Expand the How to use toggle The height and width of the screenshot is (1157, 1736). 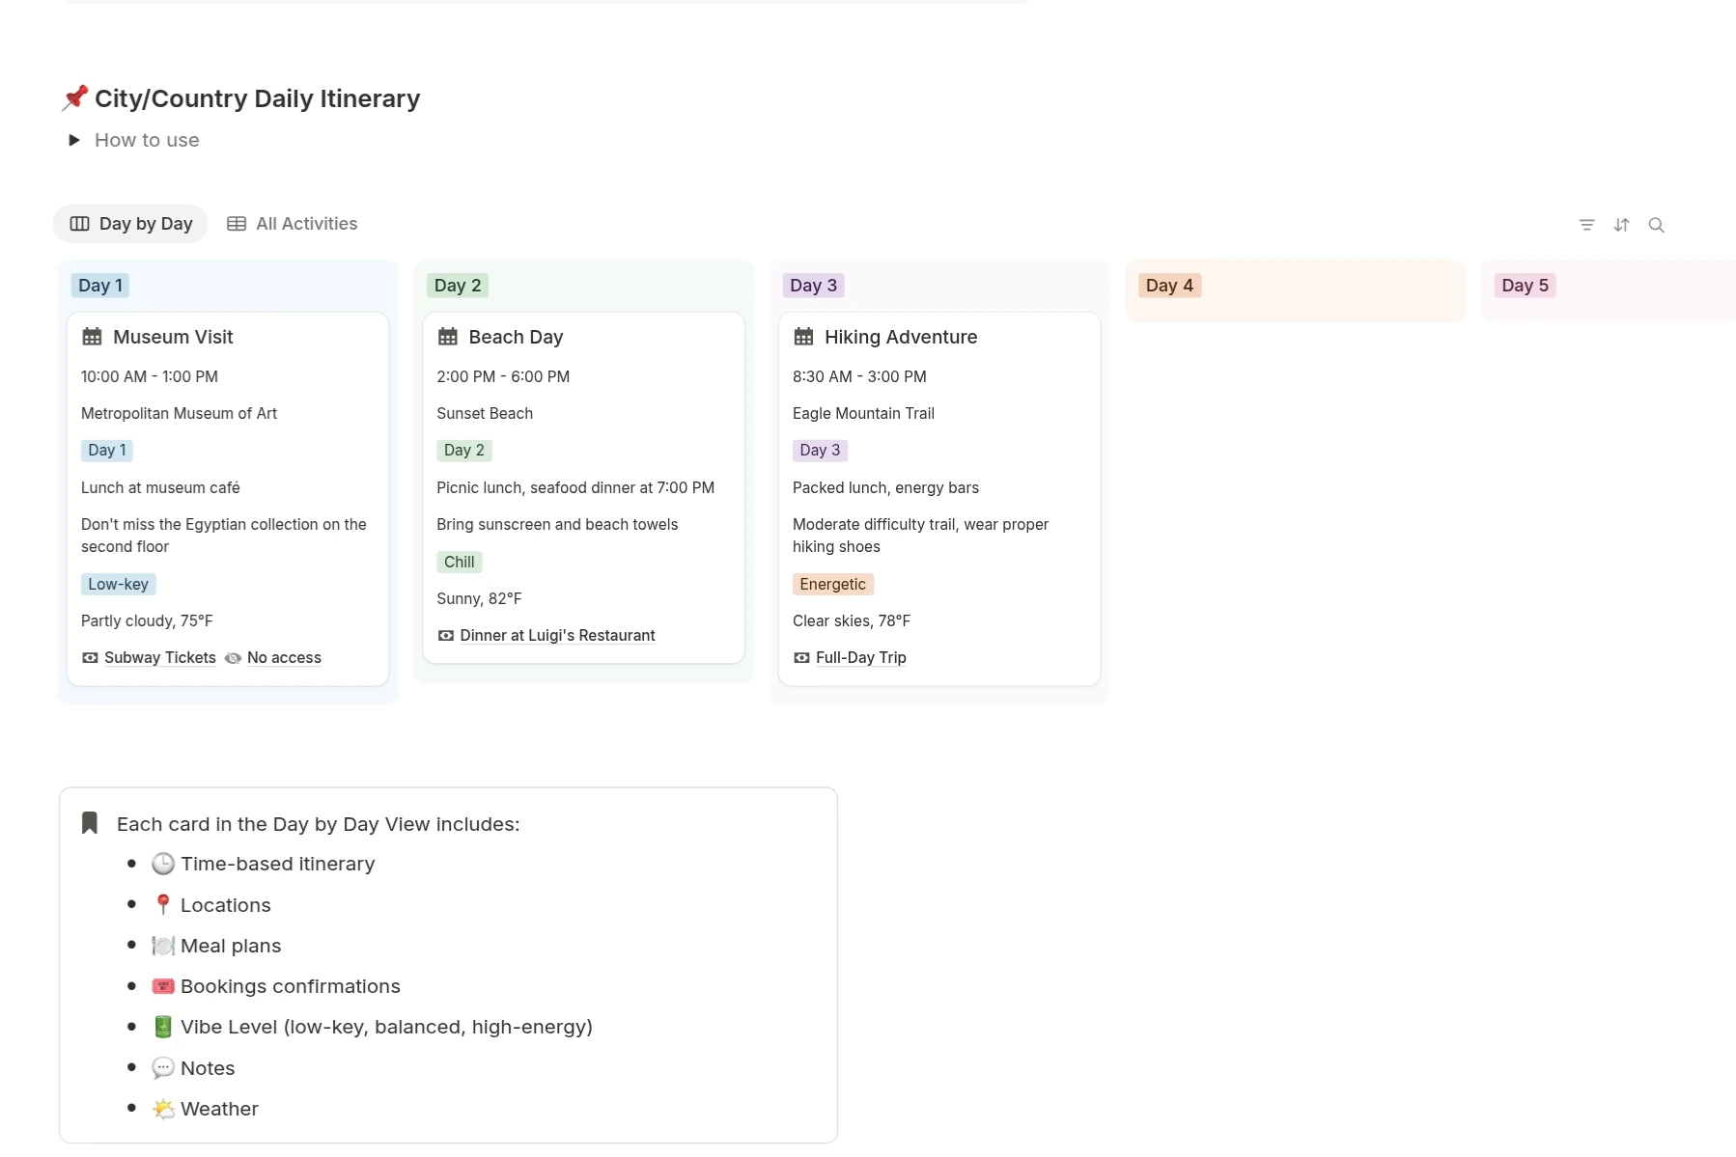pyautogui.click(x=74, y=140)
